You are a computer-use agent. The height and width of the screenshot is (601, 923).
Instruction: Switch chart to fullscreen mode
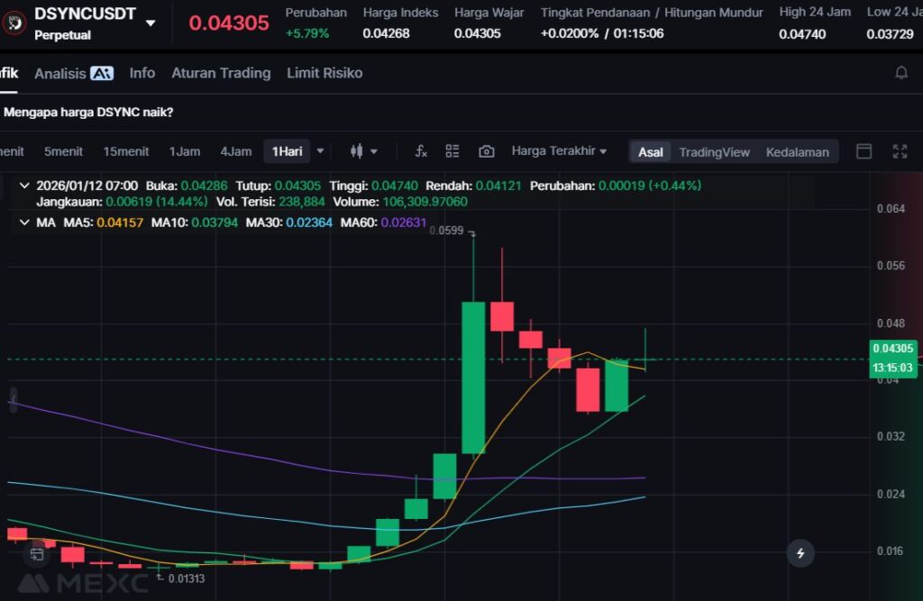pyautogui.click(x=900, y=151)
